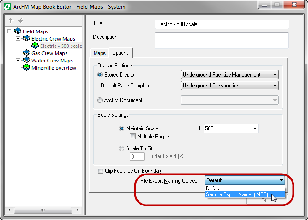Open the Default Page Template dropdown
This screenshot has height=220, width=308.
coord(230,86)
